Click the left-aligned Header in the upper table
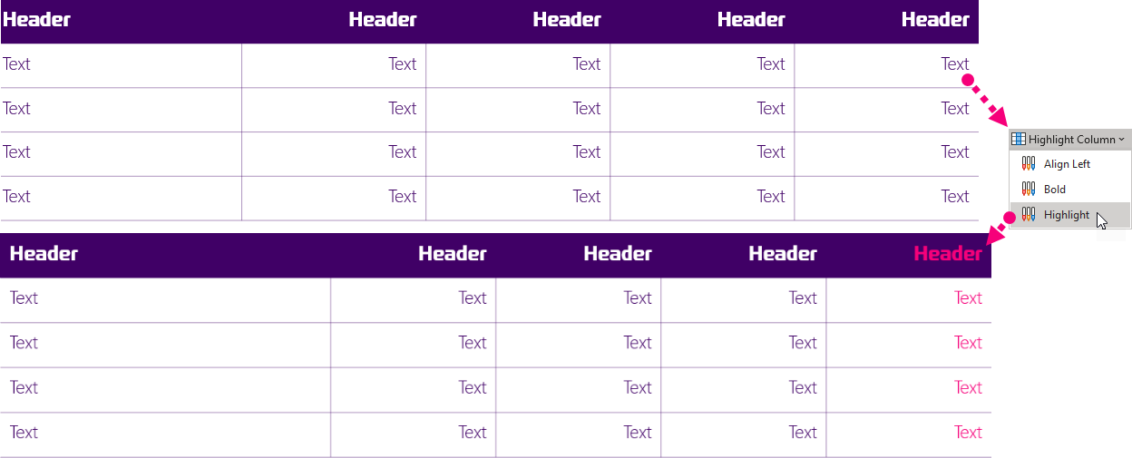The image size is (1132, 458). click(x=37, y=20)
